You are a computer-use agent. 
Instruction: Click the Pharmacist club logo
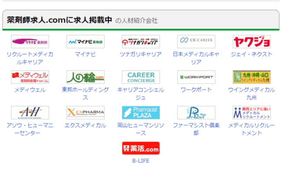click(x=196, y=113)
